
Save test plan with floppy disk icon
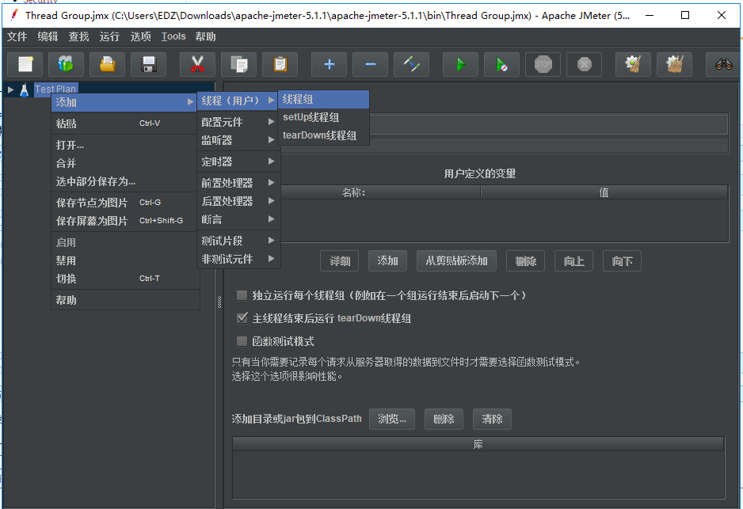[149, 64]
